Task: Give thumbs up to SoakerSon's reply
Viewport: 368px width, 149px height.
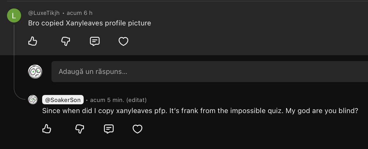Action: coord(47,129)
